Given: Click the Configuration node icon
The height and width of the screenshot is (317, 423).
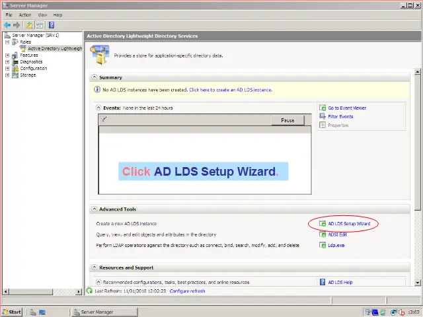Looking at the screenshot, I should (x=15, y=69).
